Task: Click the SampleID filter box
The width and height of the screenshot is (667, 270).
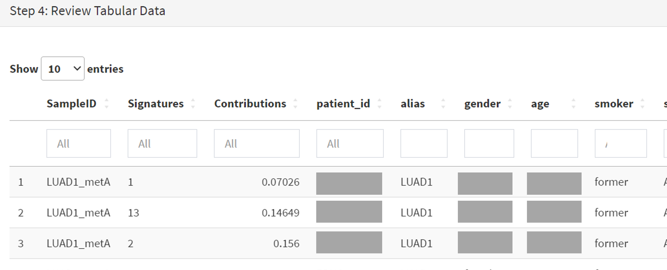Action: (79, 143)
